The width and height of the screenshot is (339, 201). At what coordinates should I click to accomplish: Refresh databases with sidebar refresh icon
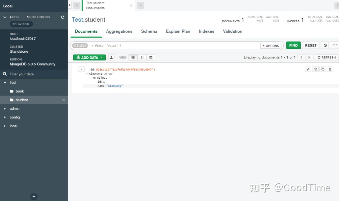[63, 17]
